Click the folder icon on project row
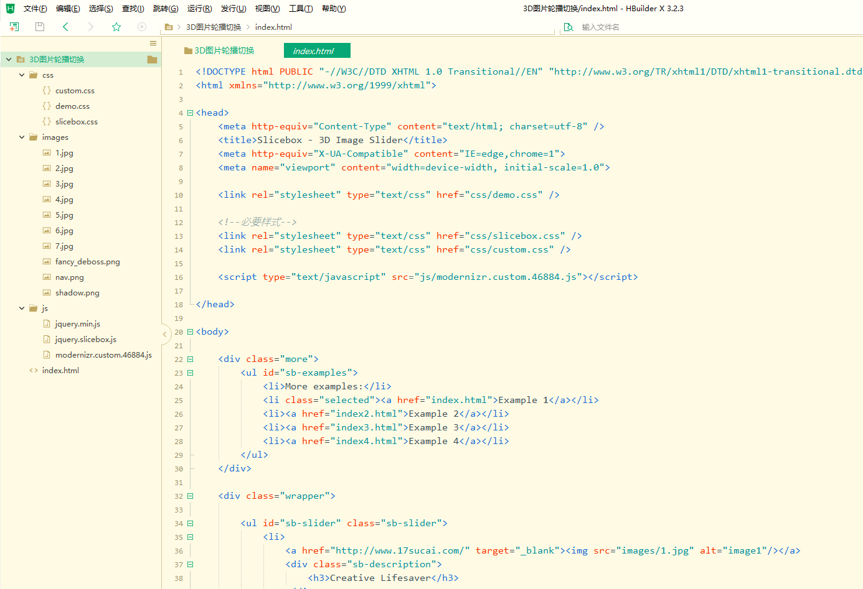The height and width of the screenshot is (589, 863). click(x=152, y=60)
